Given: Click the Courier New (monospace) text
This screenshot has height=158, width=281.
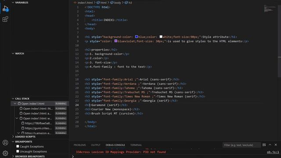Looking at the screenshot, I should [x=111, y=109].
